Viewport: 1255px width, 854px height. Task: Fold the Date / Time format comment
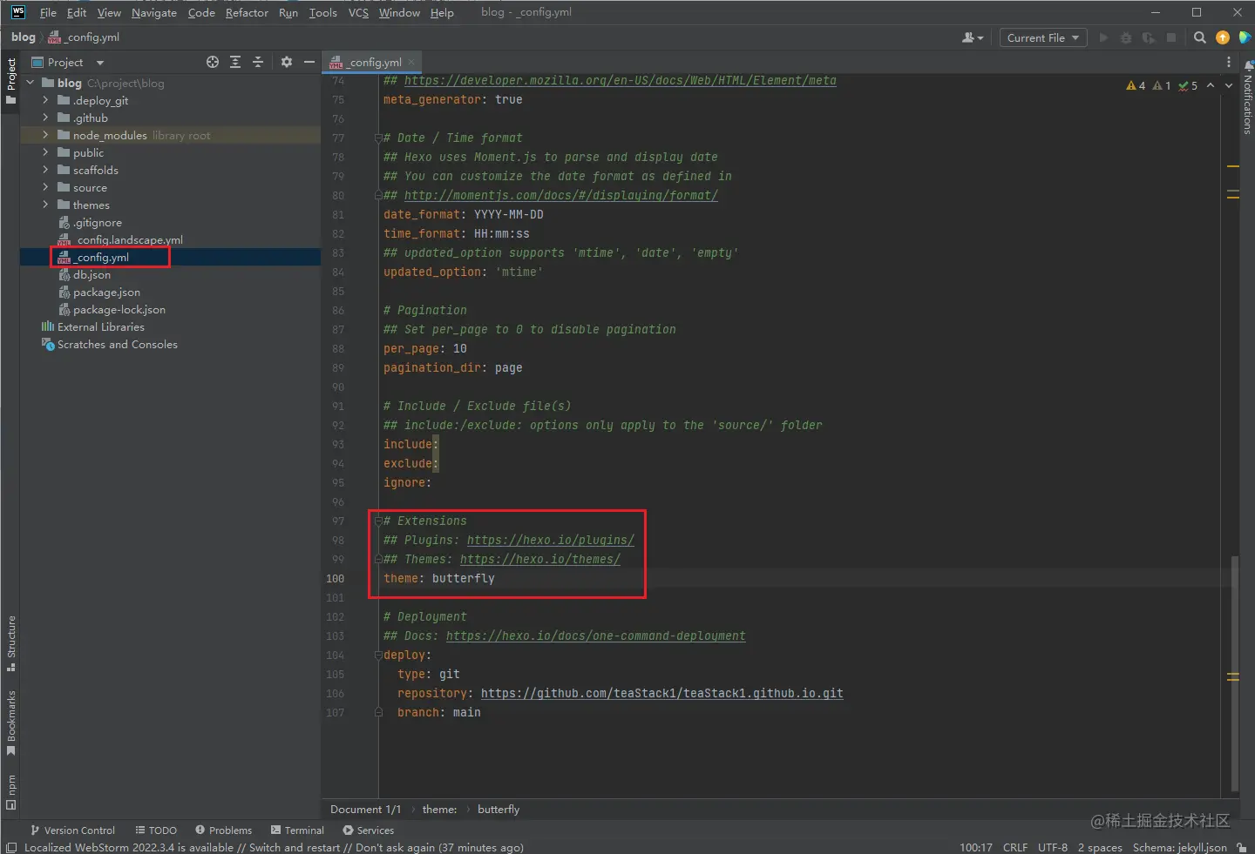pos(378,138)
